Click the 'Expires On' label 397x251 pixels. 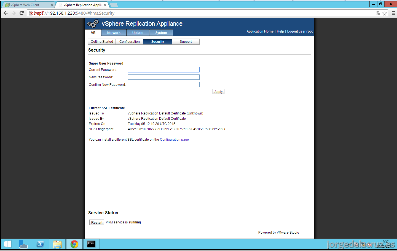(97, 124)
